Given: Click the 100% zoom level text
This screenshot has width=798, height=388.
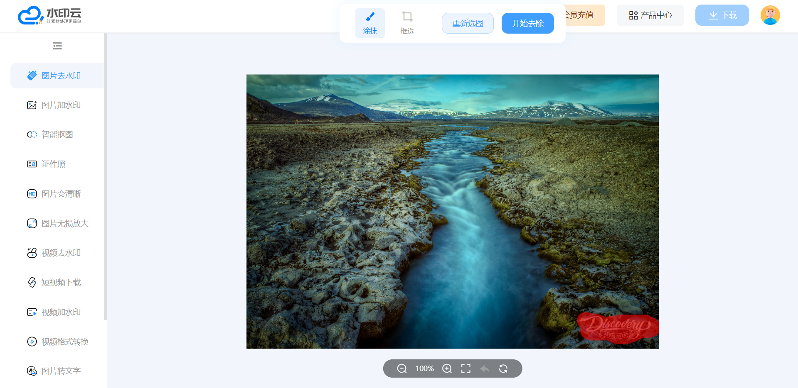Looking at the screenshot, I should (x=424, y=368).
